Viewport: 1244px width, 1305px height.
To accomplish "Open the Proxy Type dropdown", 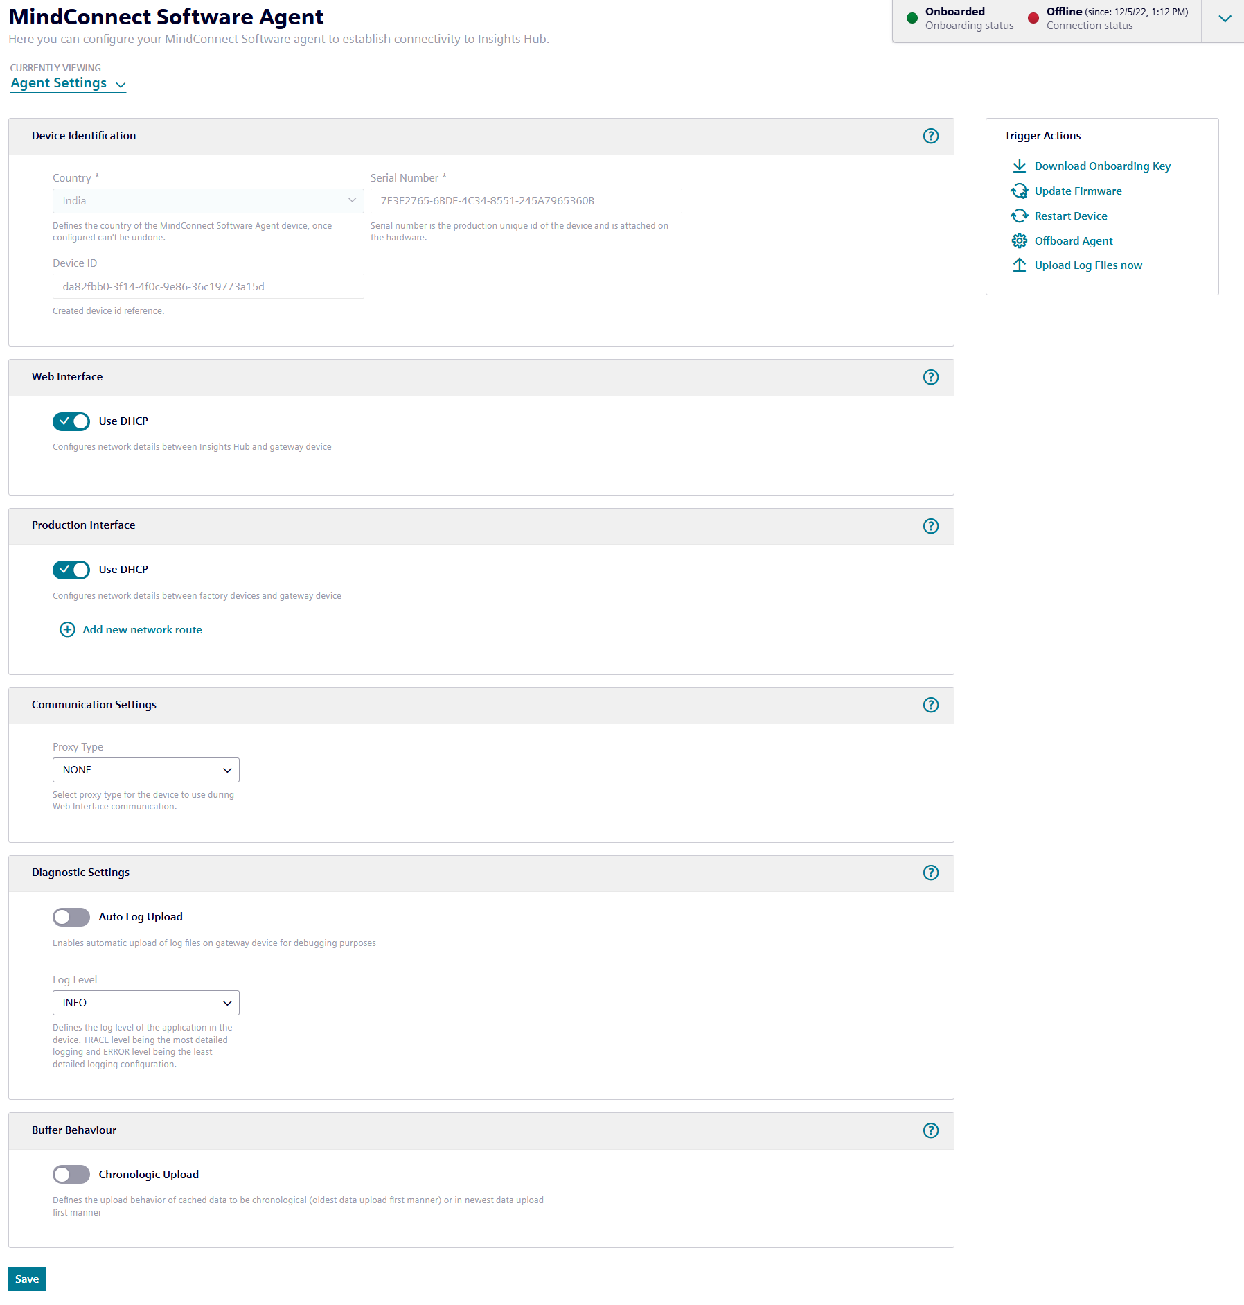I will point(146,770).
